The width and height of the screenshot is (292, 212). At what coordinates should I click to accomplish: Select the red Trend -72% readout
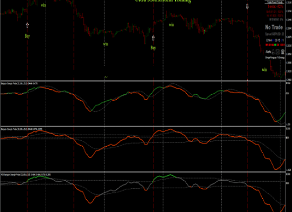[x=276, y=6]
